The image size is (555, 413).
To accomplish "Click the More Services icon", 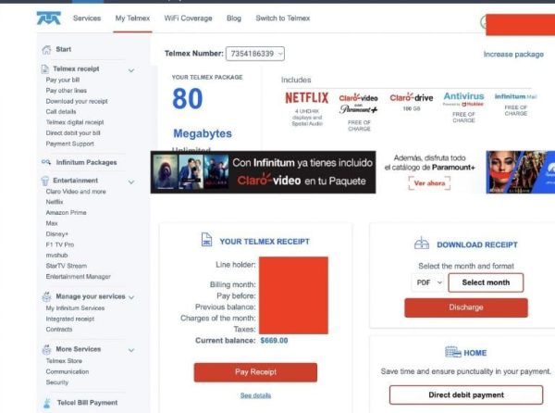I will click(x=46, y=349).
